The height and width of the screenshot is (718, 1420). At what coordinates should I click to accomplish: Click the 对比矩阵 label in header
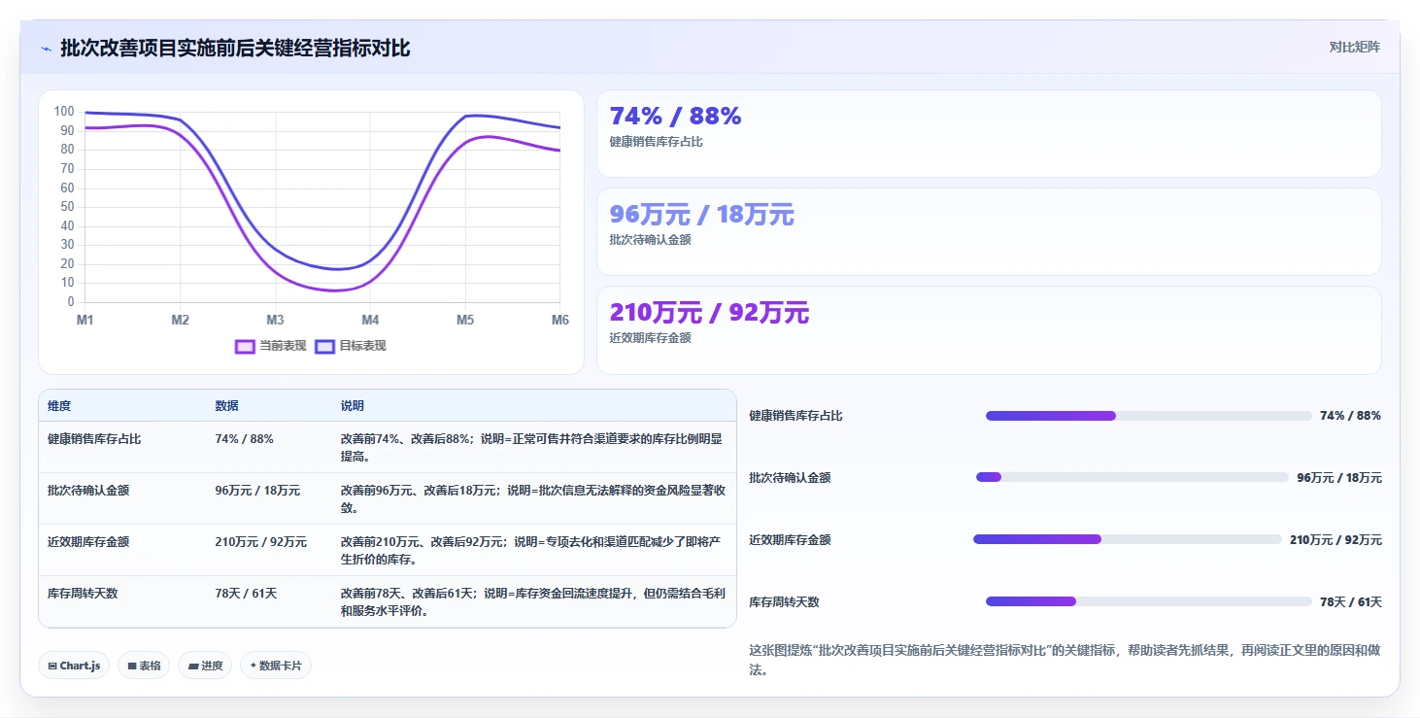click(x=1354, y=47)
